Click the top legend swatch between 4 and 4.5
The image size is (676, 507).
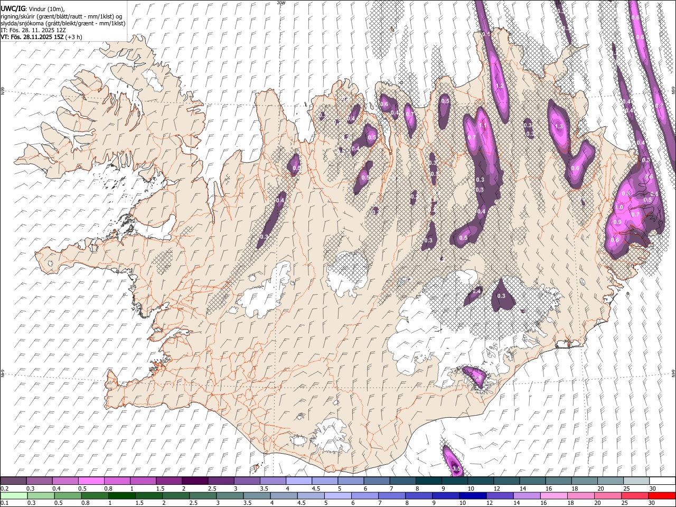pyautogui.click(x=299, y=481)
